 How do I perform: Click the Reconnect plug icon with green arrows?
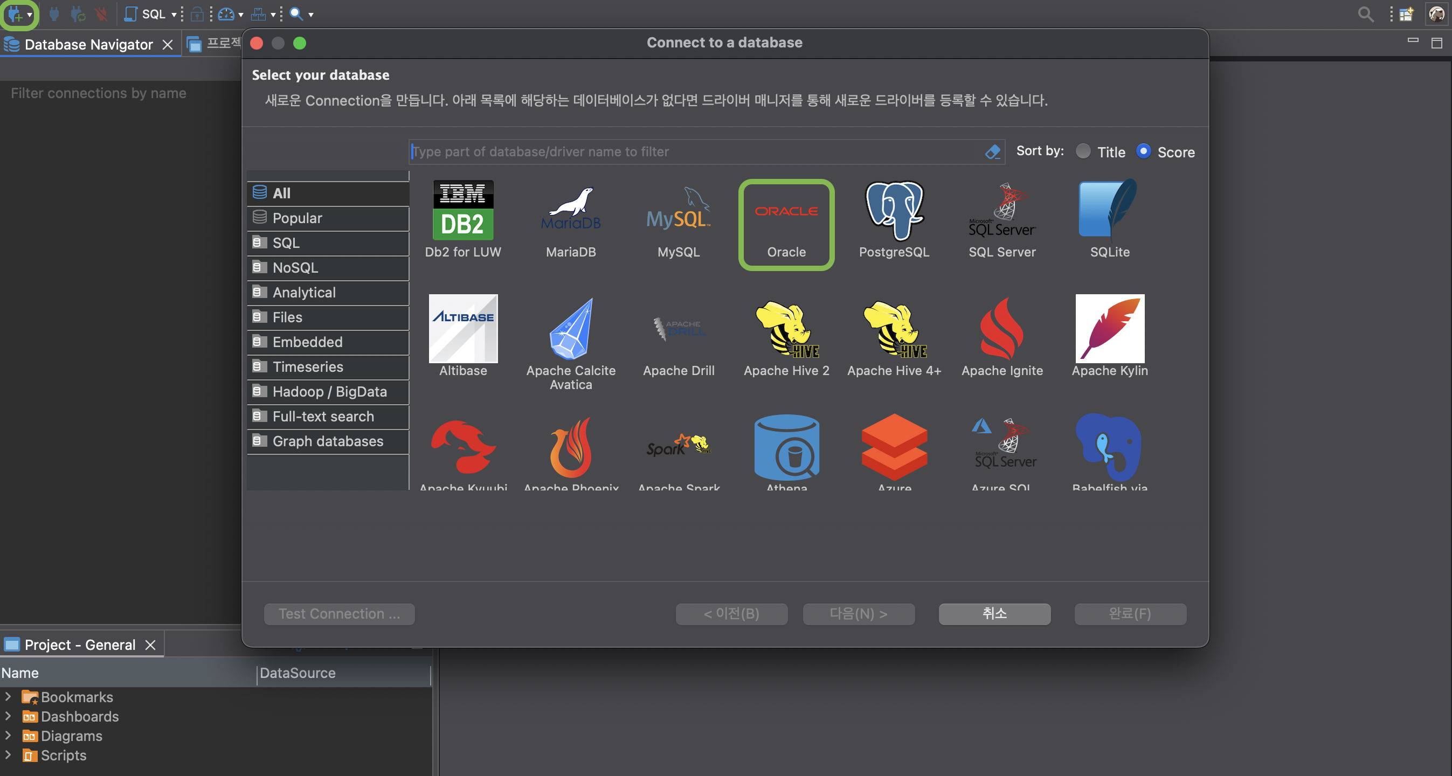[x=78, y=14]
